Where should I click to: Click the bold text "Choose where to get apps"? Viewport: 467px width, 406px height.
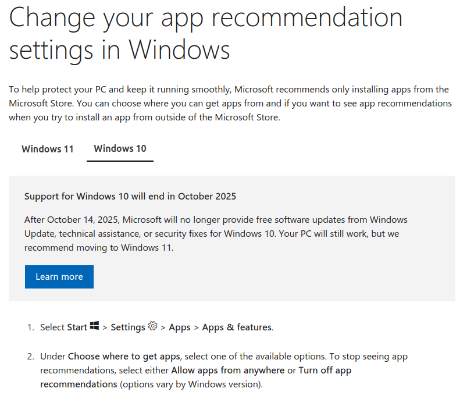coord(124,356)
